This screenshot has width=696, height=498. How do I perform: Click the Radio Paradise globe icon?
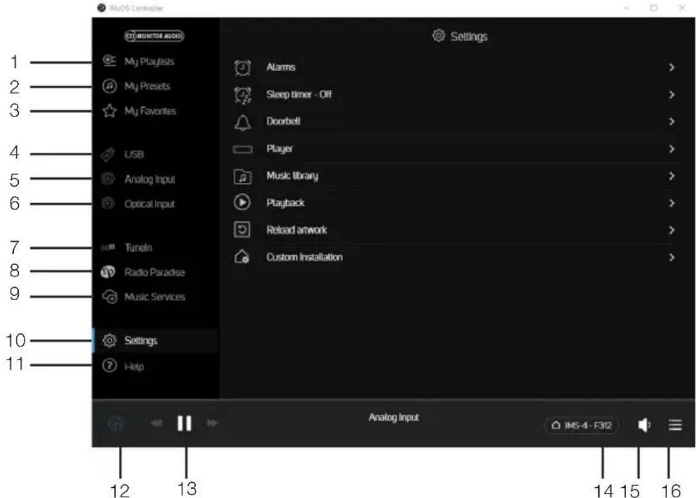[108, 271]
